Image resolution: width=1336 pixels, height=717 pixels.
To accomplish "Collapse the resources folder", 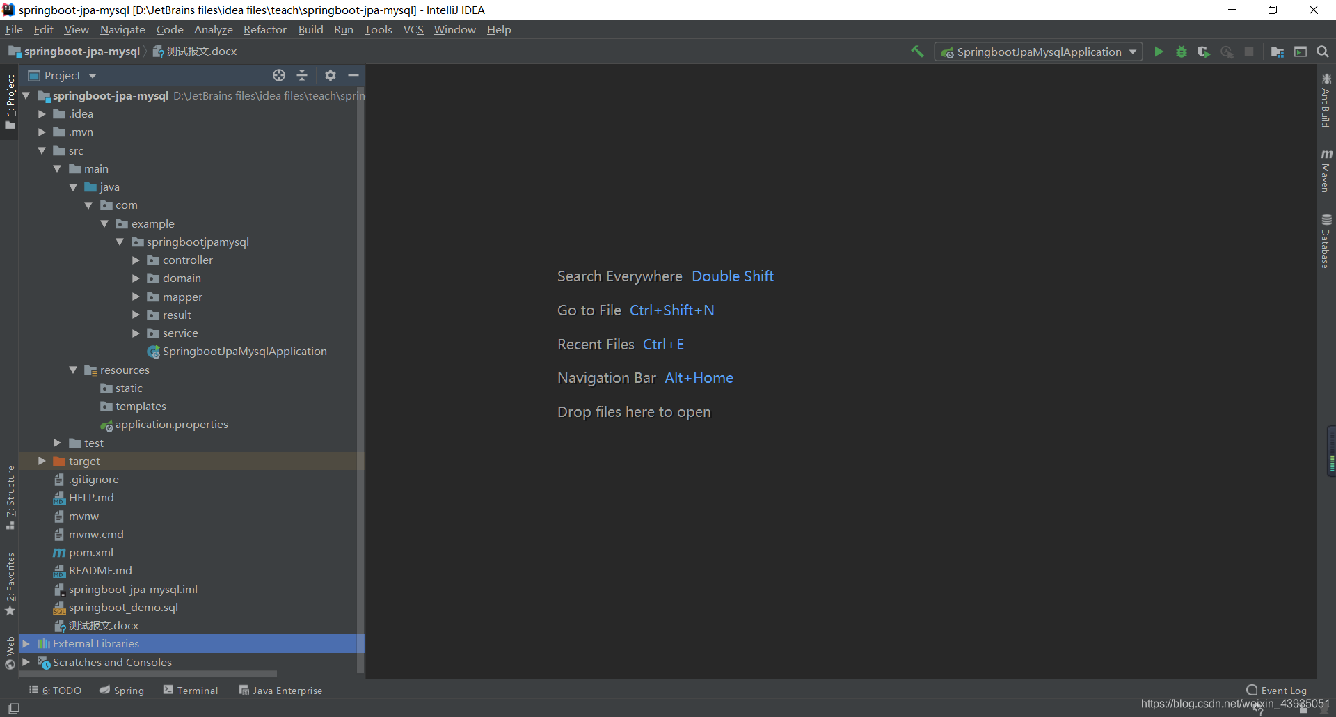I will coord(73,370).
